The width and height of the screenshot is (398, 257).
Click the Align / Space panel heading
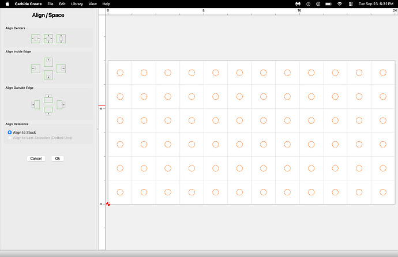(48, 15)
